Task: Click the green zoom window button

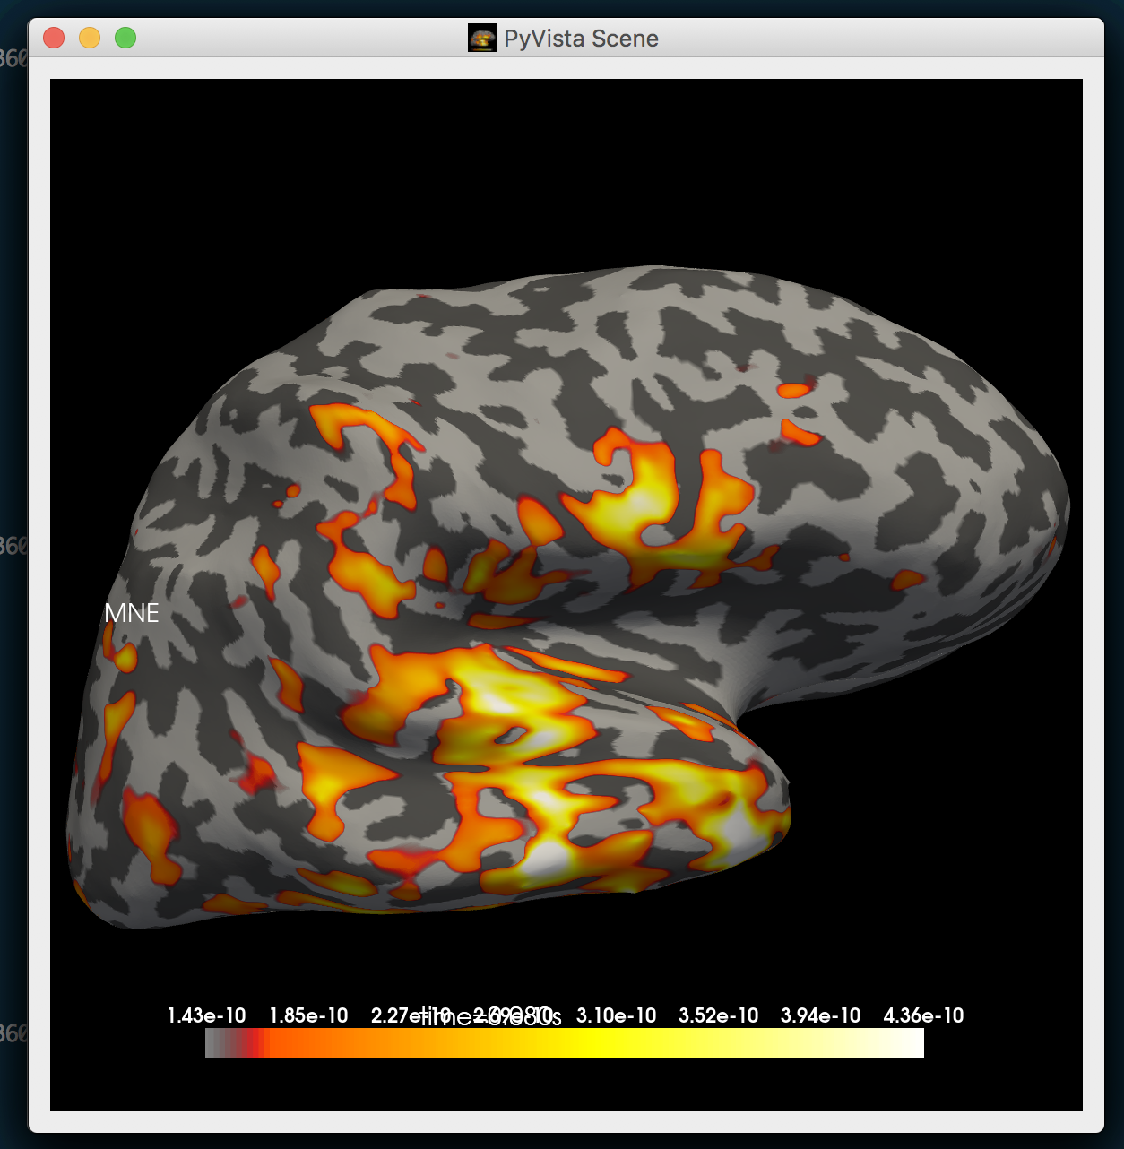Action: [x=125, y=38]
